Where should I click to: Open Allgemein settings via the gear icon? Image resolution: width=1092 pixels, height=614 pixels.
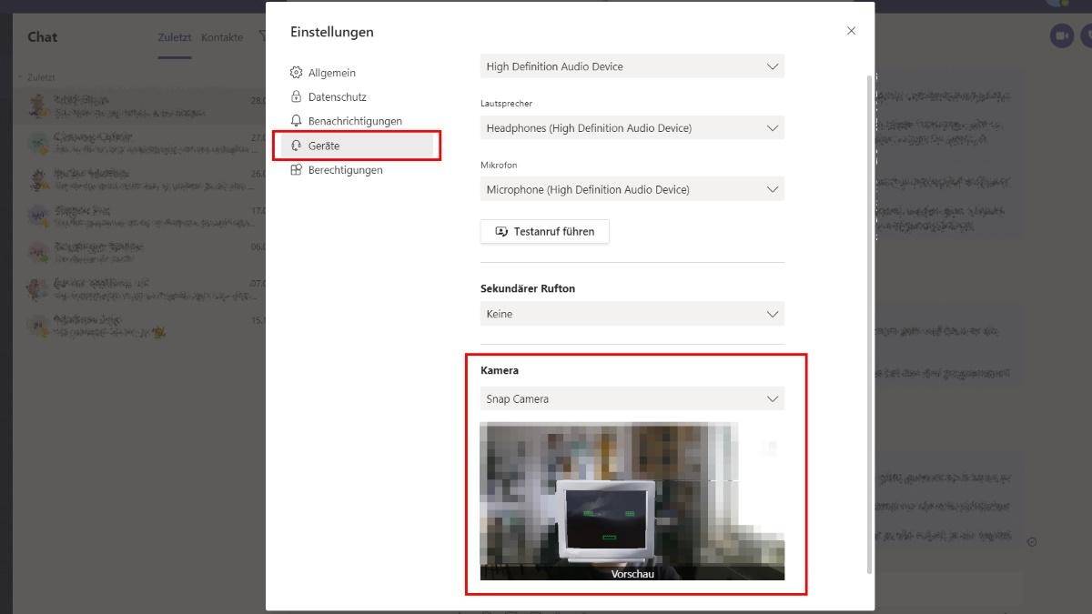pyautogui.click(x=296, y=72)
